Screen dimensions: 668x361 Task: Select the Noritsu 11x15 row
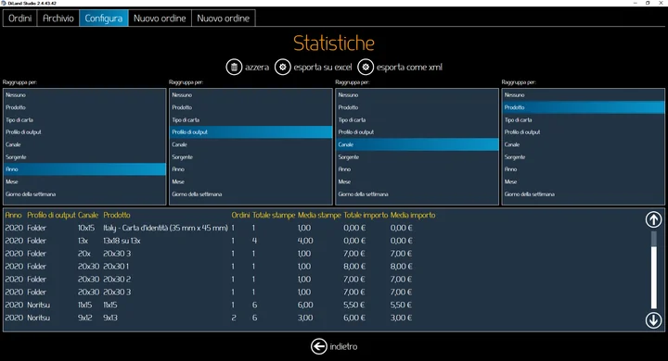point(209,305)
